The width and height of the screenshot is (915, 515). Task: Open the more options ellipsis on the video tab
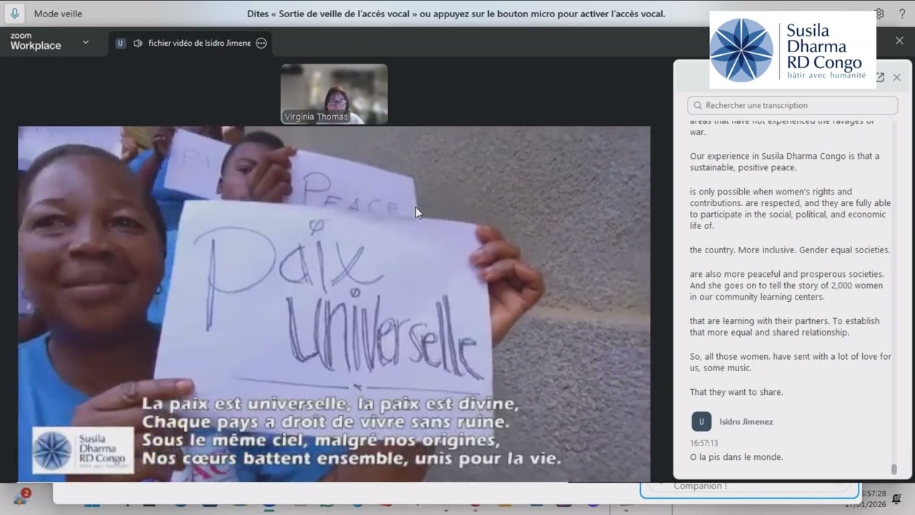click(262, 43)
